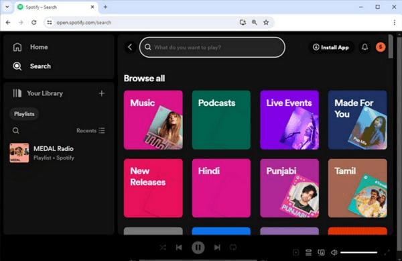Select Search in the left sidebar
This screenshot has width=402, height=261.
pyautogui.click(x=31, y=66)
